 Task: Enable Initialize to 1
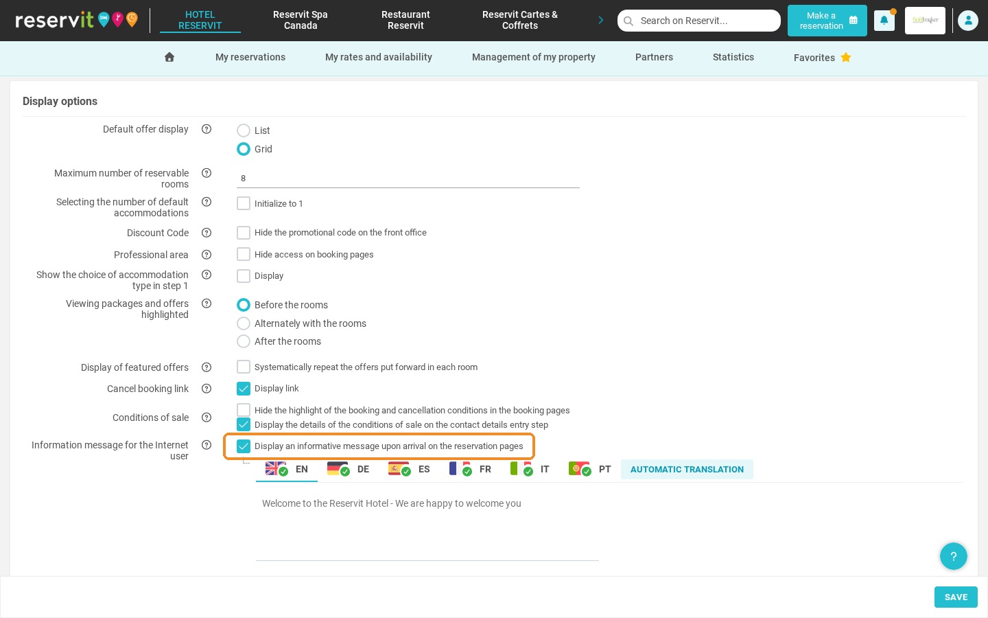tap(244, 203)
